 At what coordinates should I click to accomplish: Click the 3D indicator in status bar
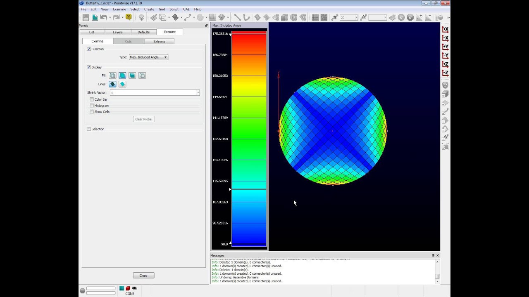(134, 288)
